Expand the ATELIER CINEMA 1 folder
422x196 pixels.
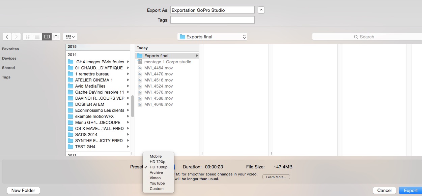pyautogui.click(x=128, y=80)
